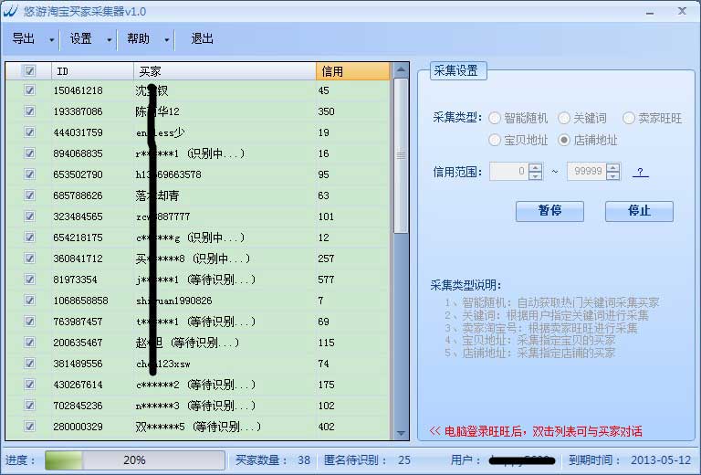
Task: Increase minimum credit with up spinner
Action: pyautogui.click(x=535, y=167)
